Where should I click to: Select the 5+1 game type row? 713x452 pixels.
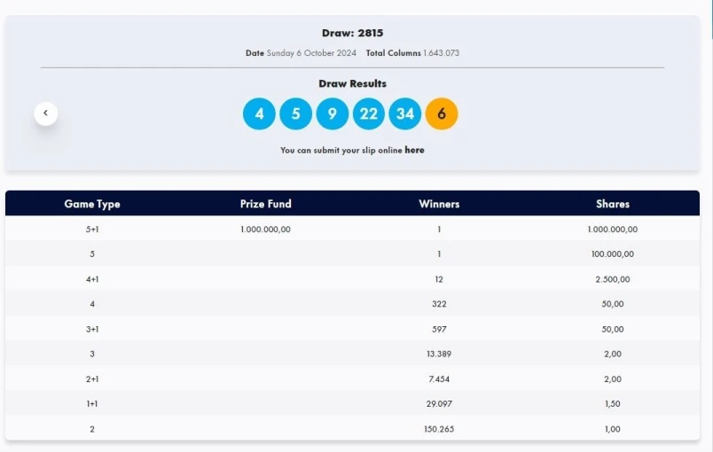point(92,230)
